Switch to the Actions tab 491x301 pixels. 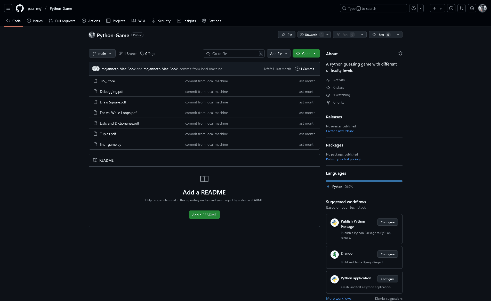tap(91, 21)
